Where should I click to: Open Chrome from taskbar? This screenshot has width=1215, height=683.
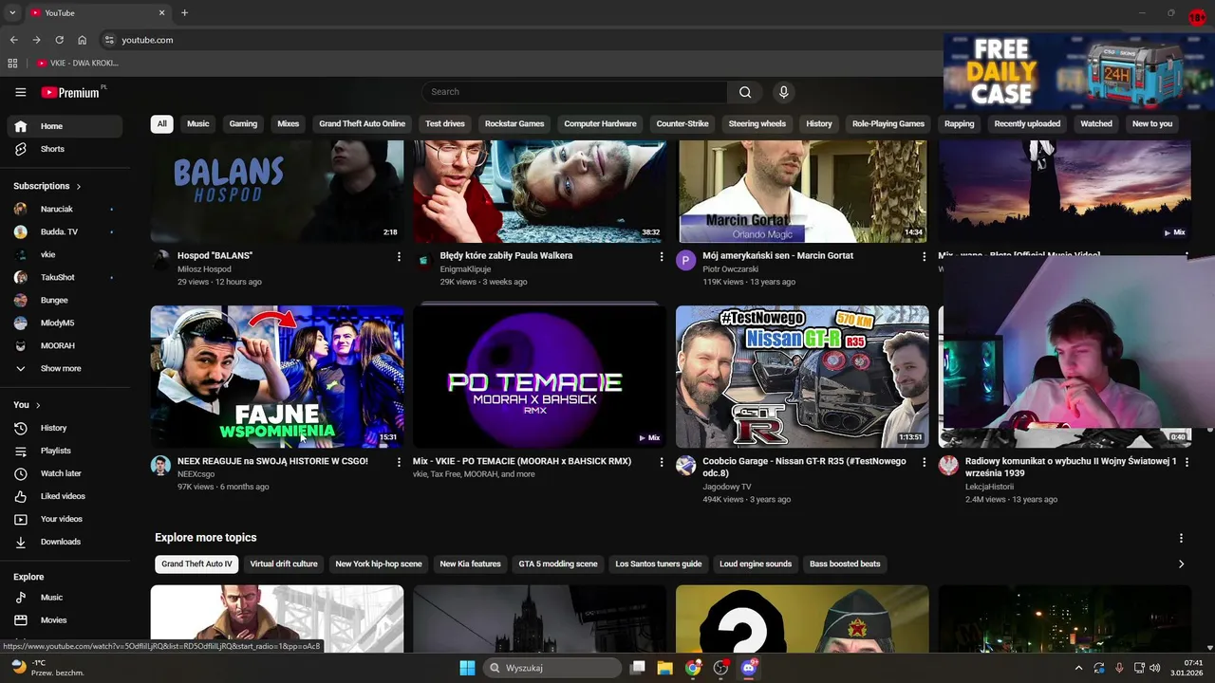pos(693,668)
